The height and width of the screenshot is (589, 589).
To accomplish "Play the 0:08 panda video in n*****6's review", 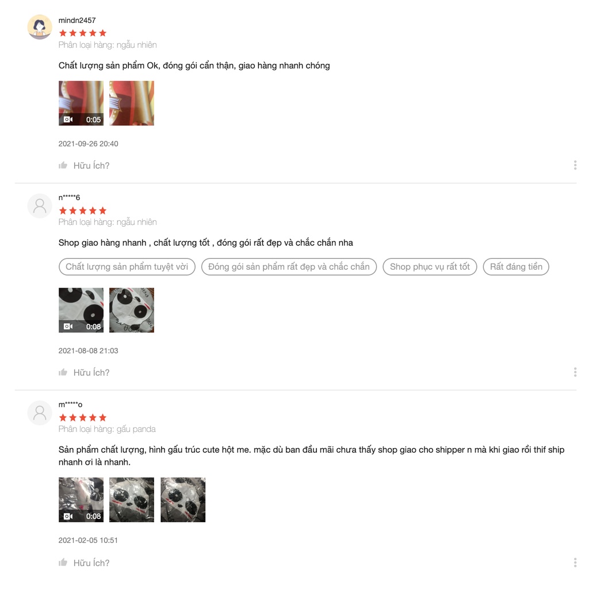I will (81, 310).
